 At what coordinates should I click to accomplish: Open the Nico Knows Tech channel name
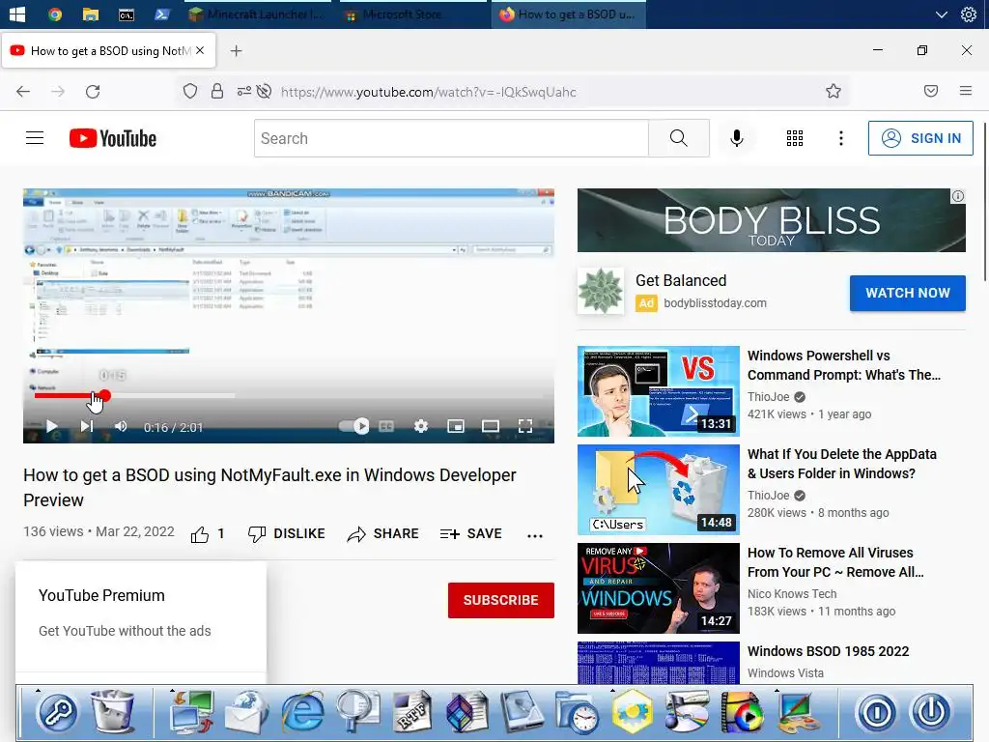coord(792,594)
